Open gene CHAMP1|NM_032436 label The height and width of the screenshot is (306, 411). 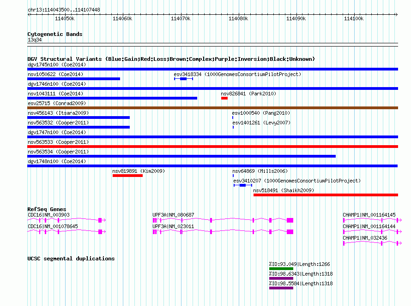(365, 238)
